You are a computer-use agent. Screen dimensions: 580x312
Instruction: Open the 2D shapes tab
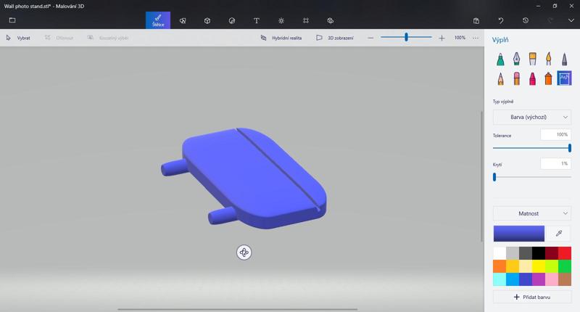click(183, 21)
